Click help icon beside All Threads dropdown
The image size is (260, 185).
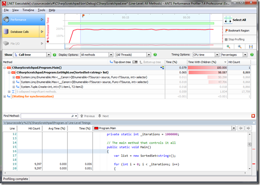tap(155, 54)
